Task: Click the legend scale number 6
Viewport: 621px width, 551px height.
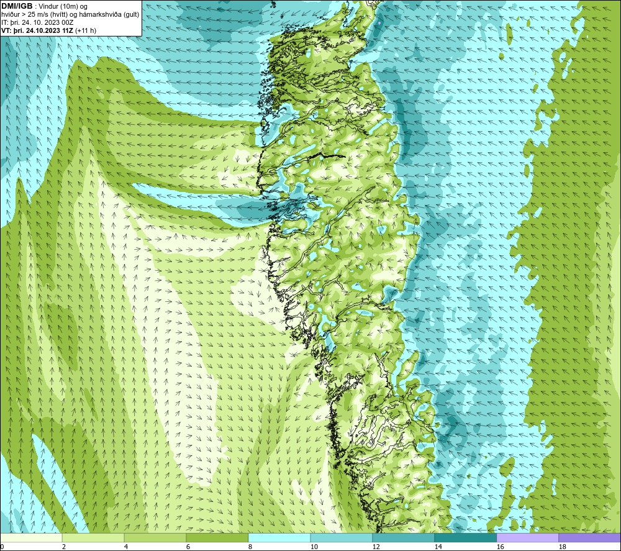Action: (188, 547)
